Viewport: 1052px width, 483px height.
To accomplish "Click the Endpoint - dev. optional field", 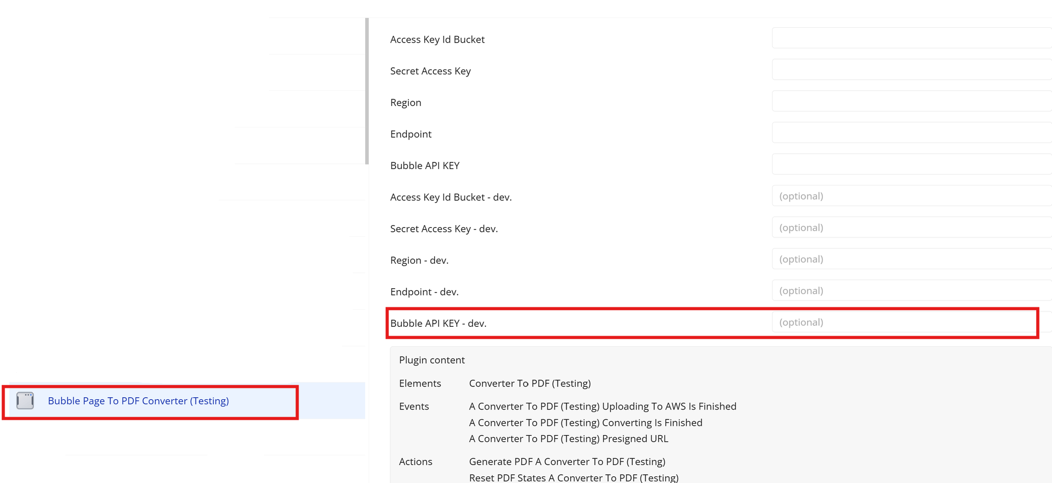I will tap(910, 290).
